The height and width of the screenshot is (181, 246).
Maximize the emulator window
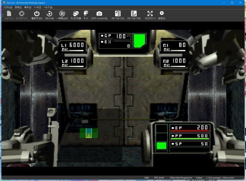232,3
